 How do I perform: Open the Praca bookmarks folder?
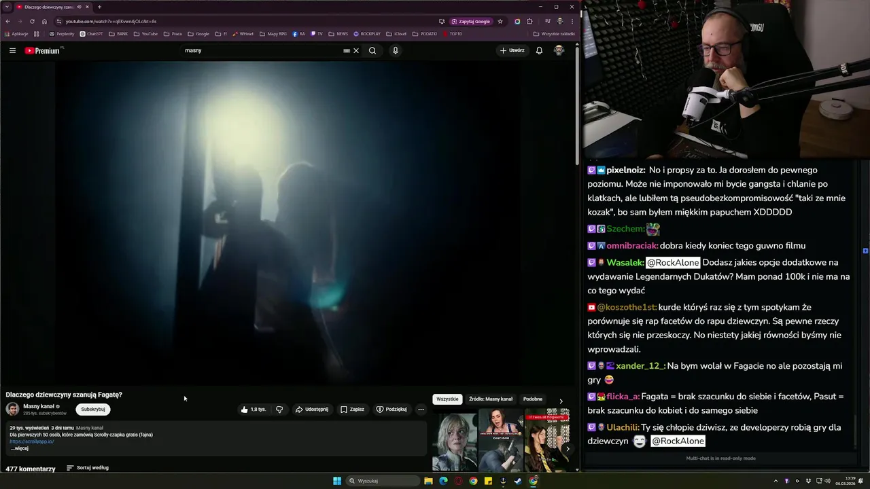point(173,33)
